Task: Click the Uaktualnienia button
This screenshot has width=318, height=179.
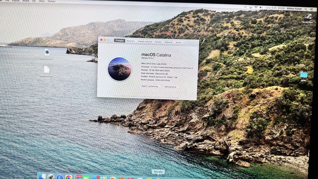Action: [x=171, y=87]
